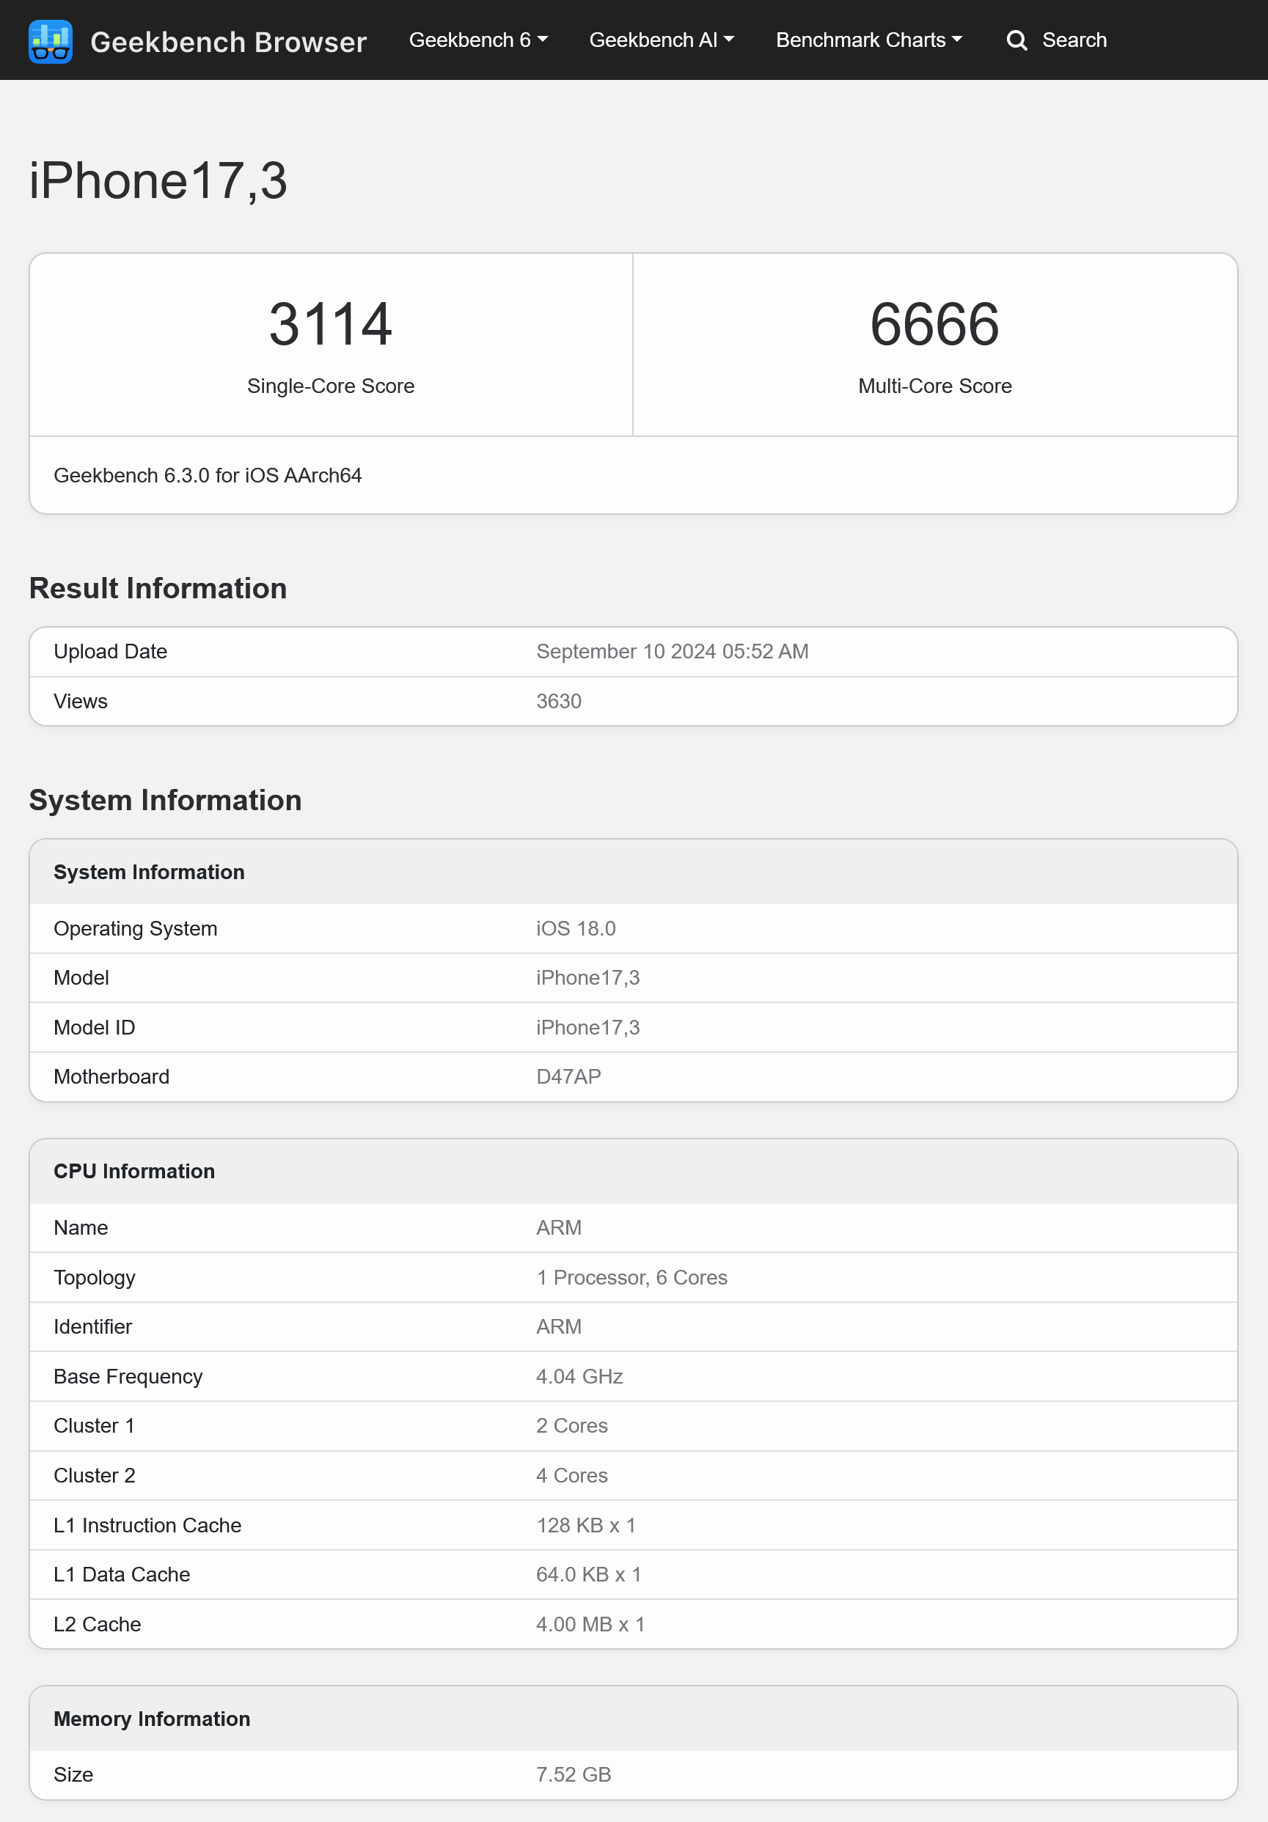Click the search magnifier icon

[1016, 40]
